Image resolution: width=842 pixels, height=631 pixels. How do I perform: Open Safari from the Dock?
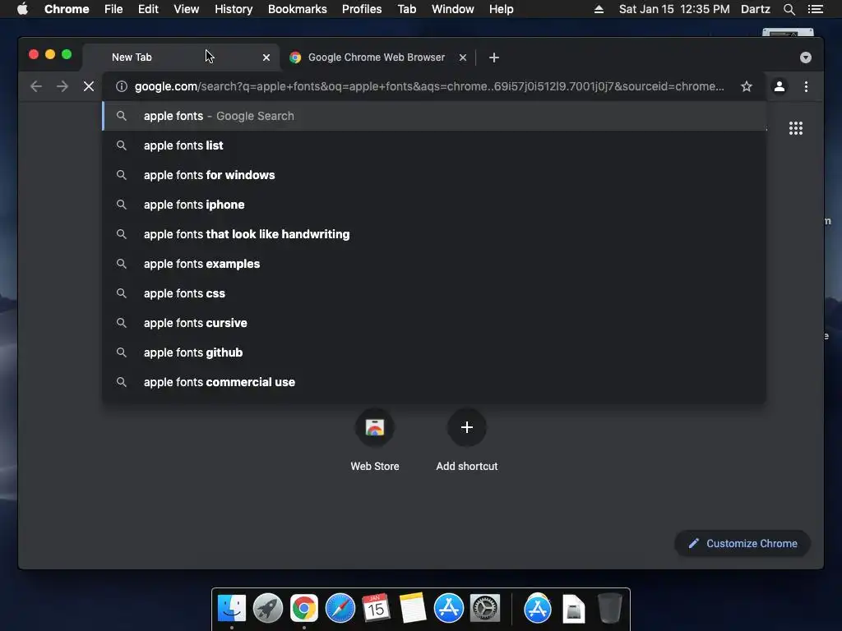(x=340, y=609)
